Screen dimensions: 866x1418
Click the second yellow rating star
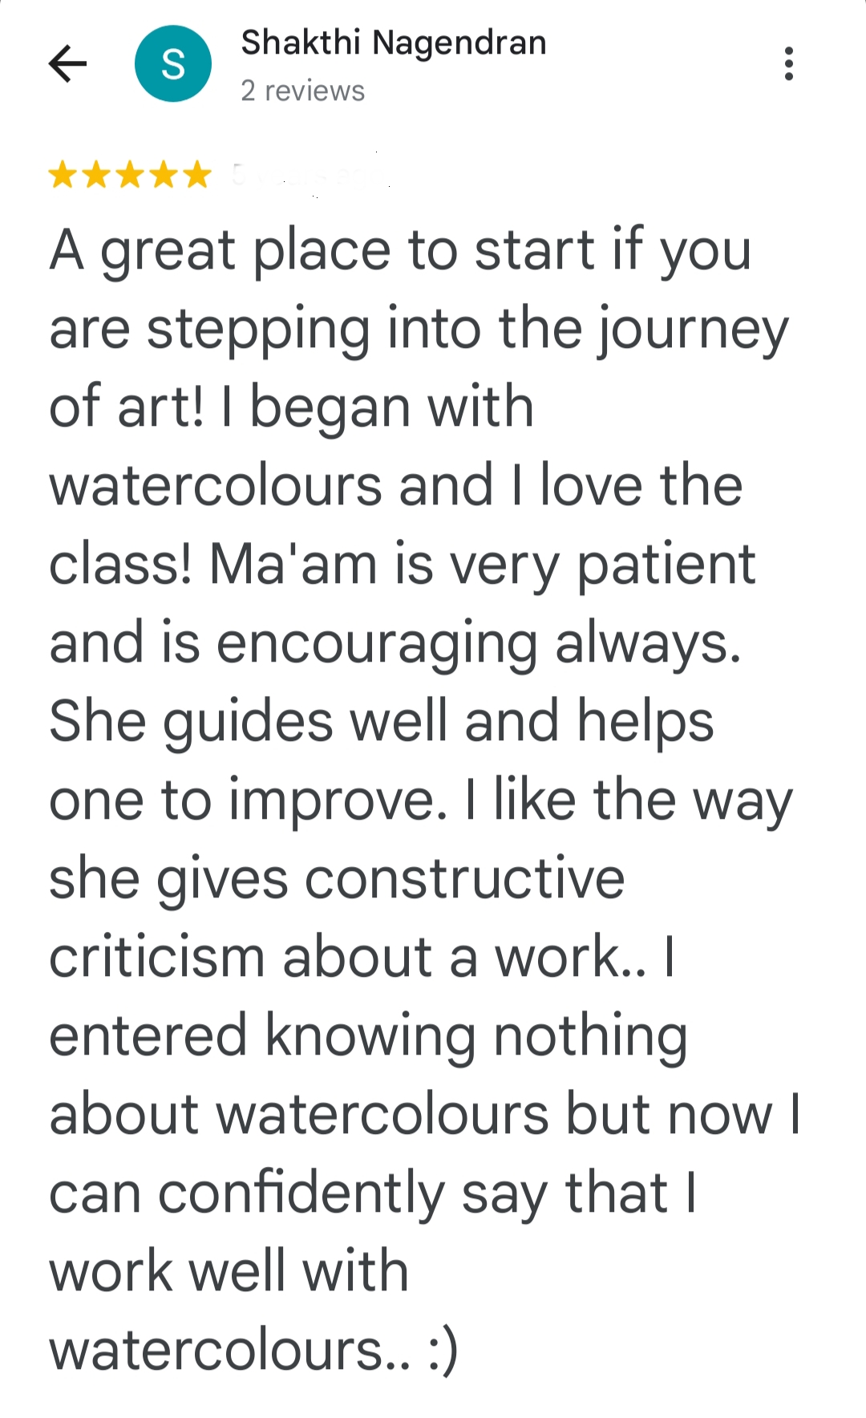pyautogui.click(x=96, y=174)
